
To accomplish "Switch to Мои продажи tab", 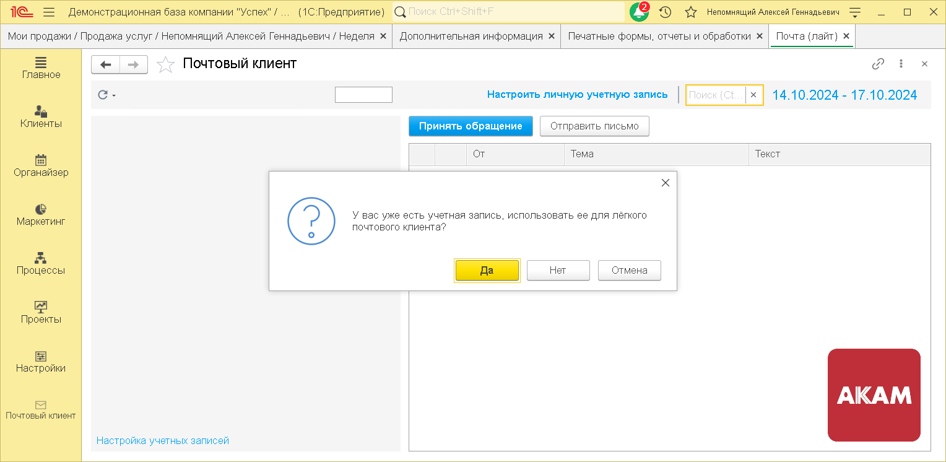I will (191, 36).
